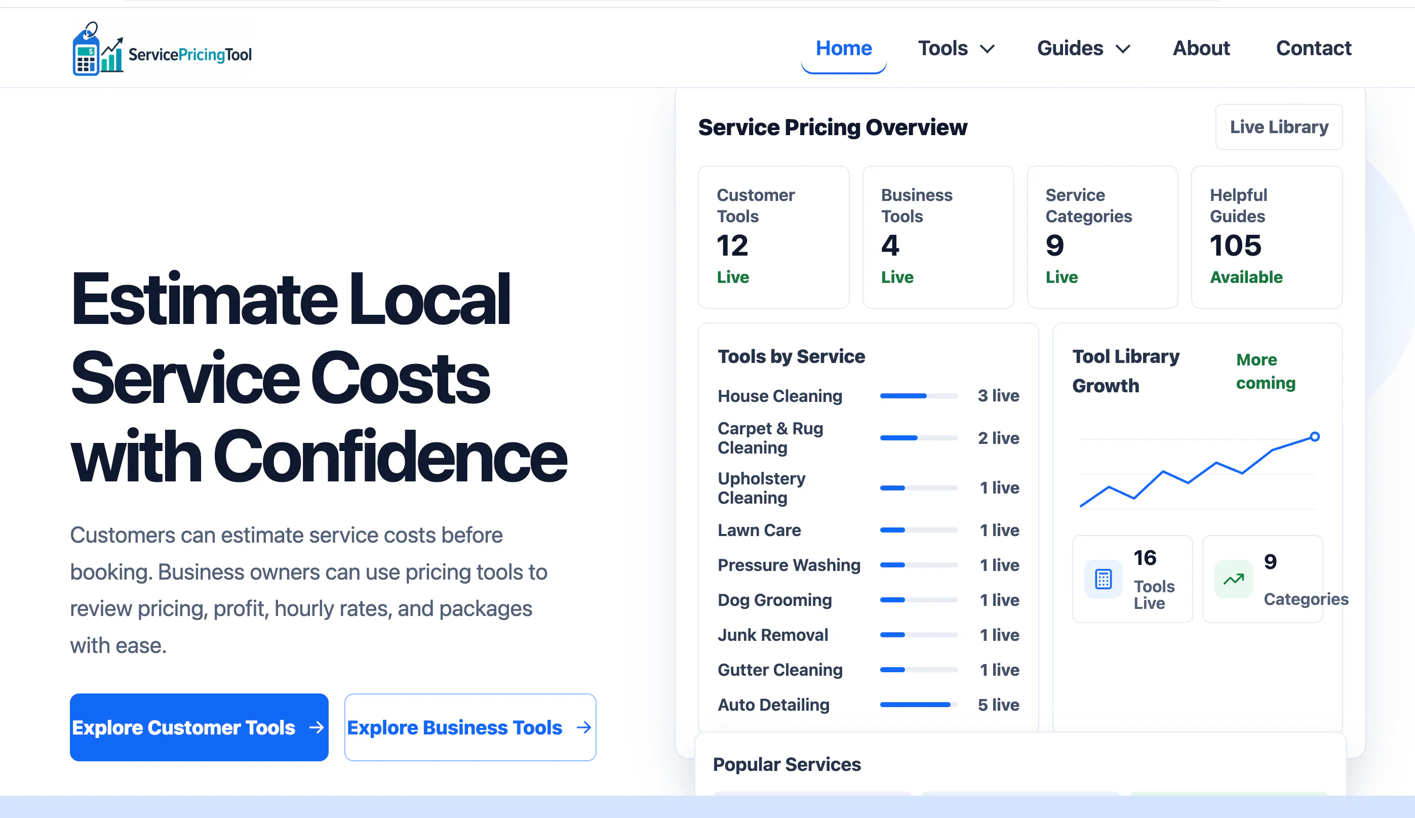The image size is (1415, 818).
Task: Click the "Lawn Care" service label
Action: pyautogui.click(x=759, y=530)
